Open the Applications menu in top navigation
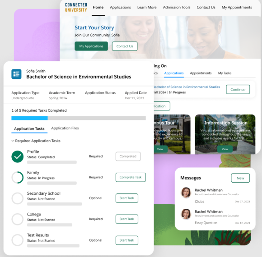This screenshot has height=257, width=262. click(x=120, y=7)
